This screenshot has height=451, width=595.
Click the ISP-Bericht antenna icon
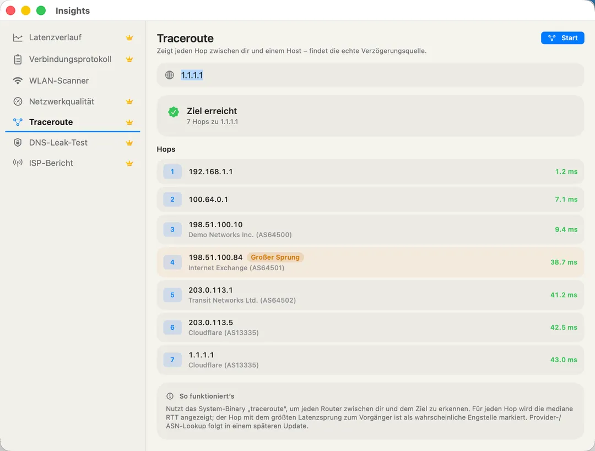(18, 163)
